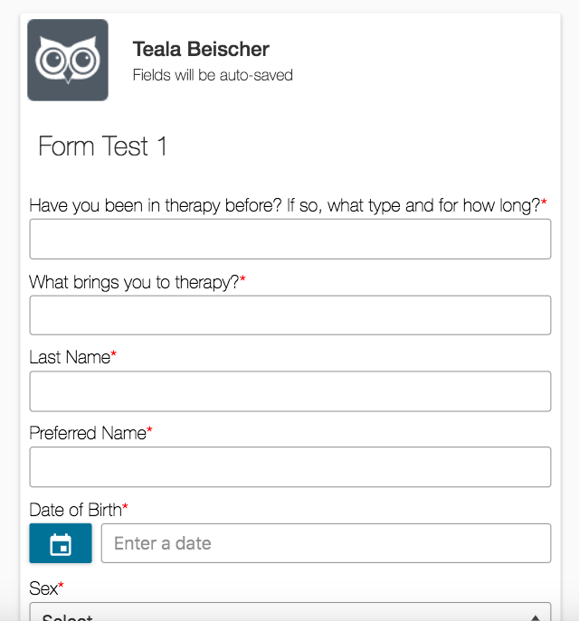
Task: Click the 'What brings you to therapy?' label
Action: [x=135, y=282]
